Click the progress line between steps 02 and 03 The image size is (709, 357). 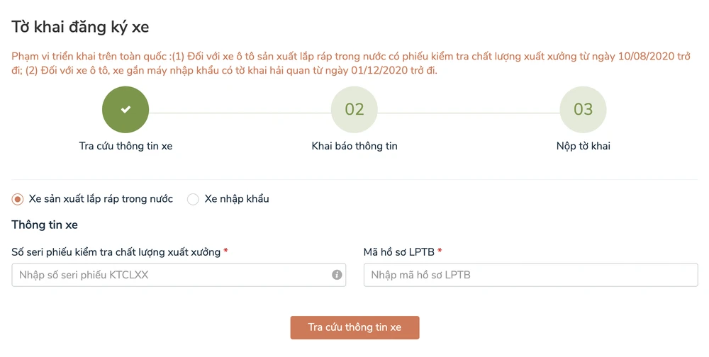click(x=469, y=110)
